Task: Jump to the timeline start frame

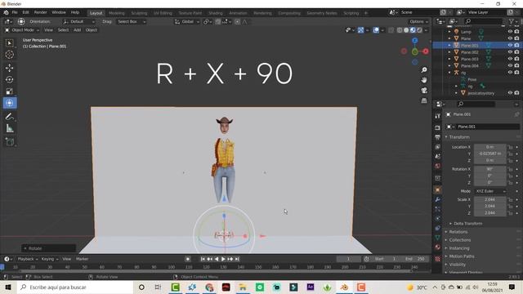Action: [203, 259]
